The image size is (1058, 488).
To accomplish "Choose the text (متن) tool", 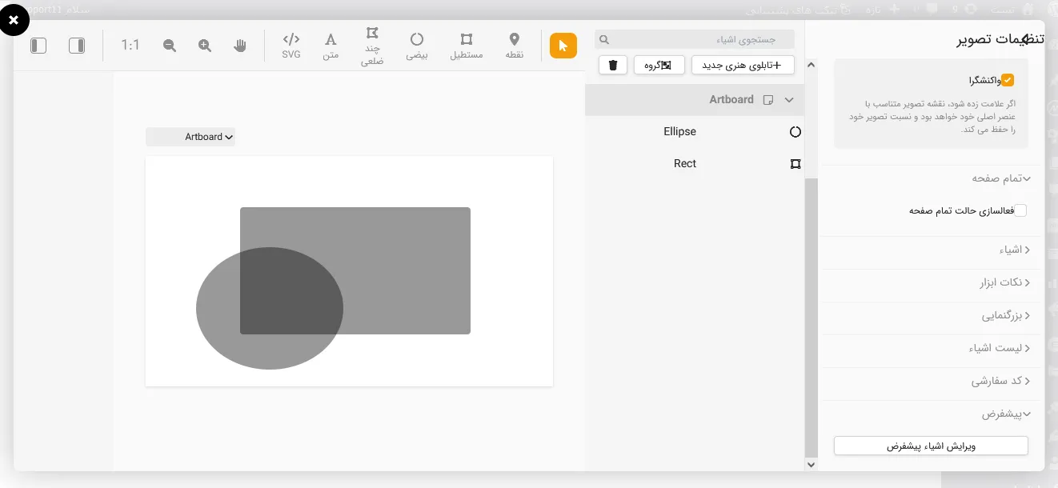I will click(x=331, y=46).
